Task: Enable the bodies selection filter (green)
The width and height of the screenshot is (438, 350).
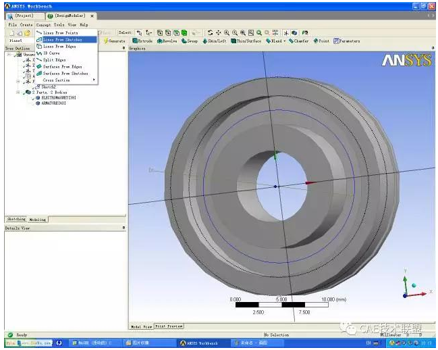Action: tap(184, 32)
